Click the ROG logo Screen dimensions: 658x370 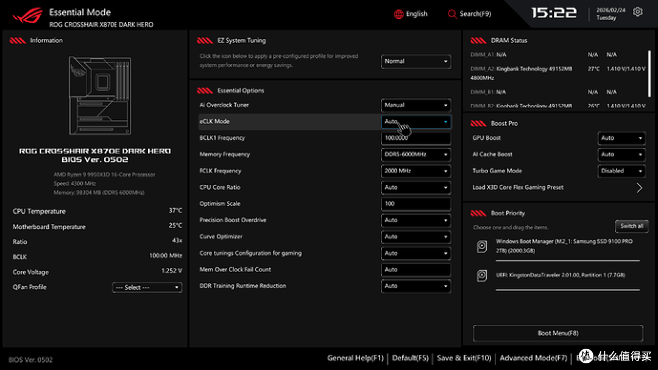point(27,15)
